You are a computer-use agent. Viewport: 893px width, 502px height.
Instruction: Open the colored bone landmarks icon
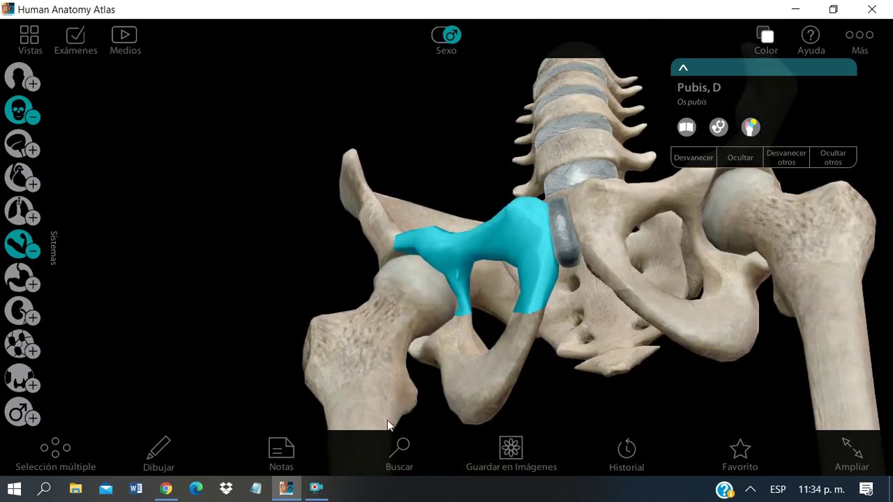(x=751, y=127)
